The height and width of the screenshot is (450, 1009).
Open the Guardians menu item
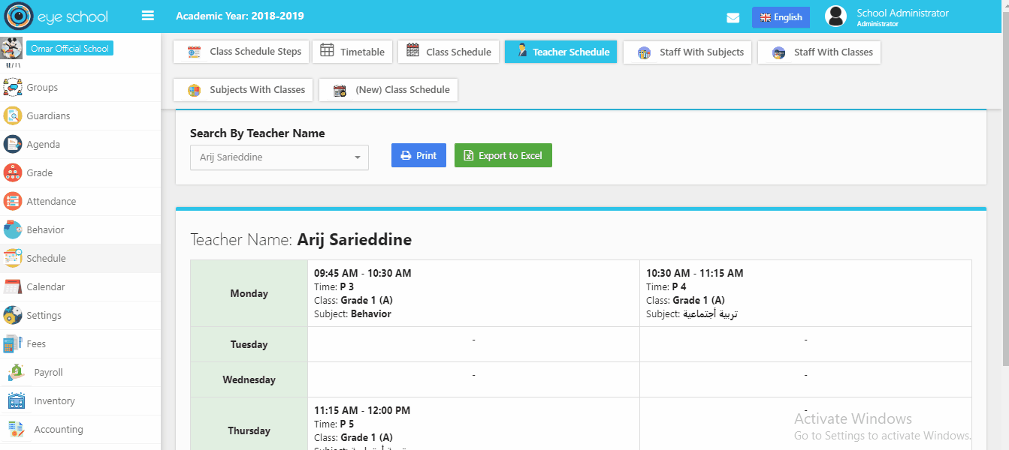click(80, 116)
